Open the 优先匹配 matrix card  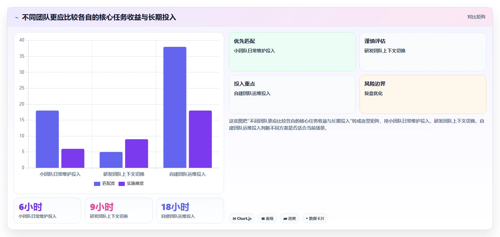[x=292, y=52]
